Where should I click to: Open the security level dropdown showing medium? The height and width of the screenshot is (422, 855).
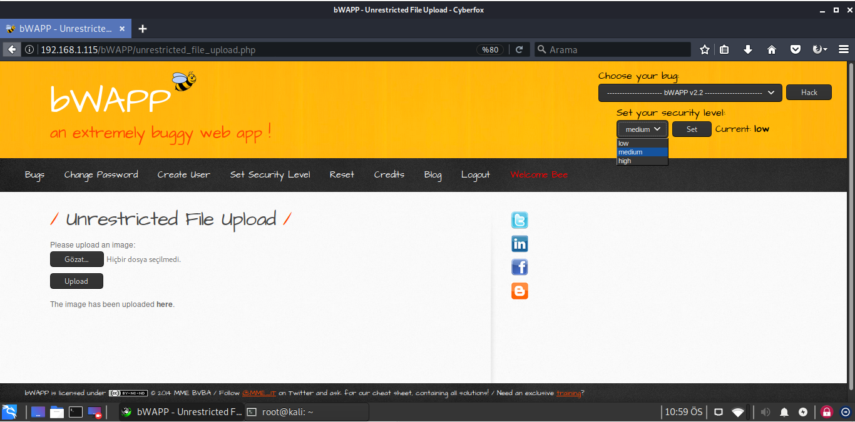(642, 129)
